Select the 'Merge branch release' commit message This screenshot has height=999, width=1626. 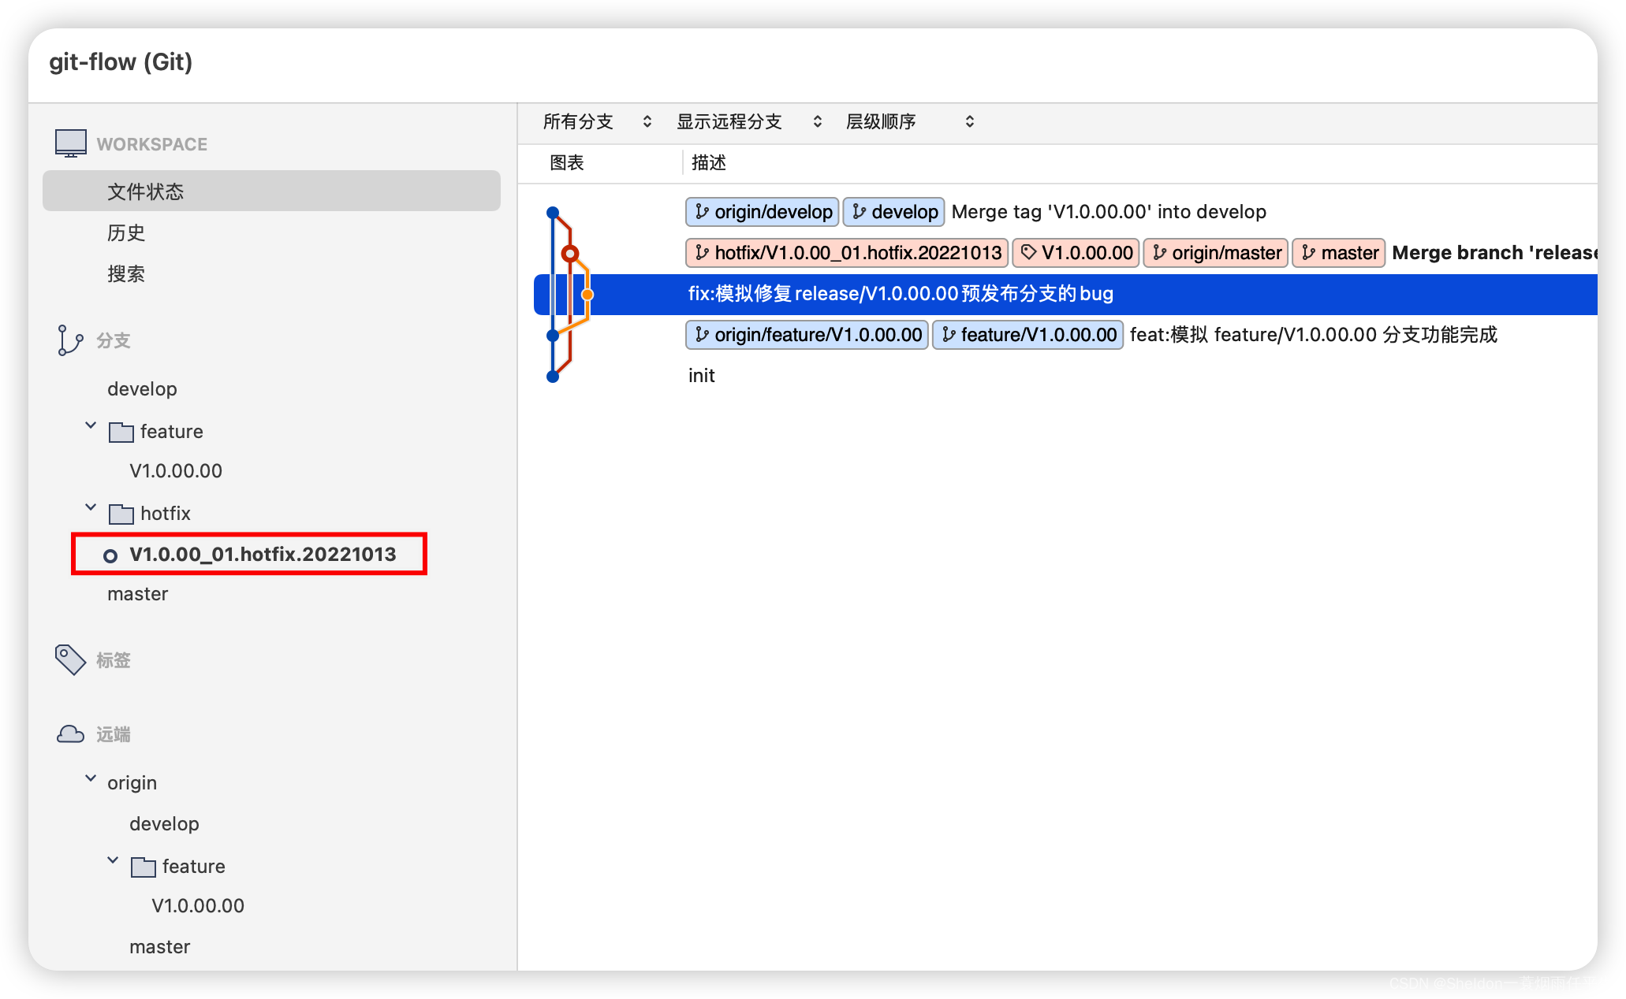point(1494,253)
